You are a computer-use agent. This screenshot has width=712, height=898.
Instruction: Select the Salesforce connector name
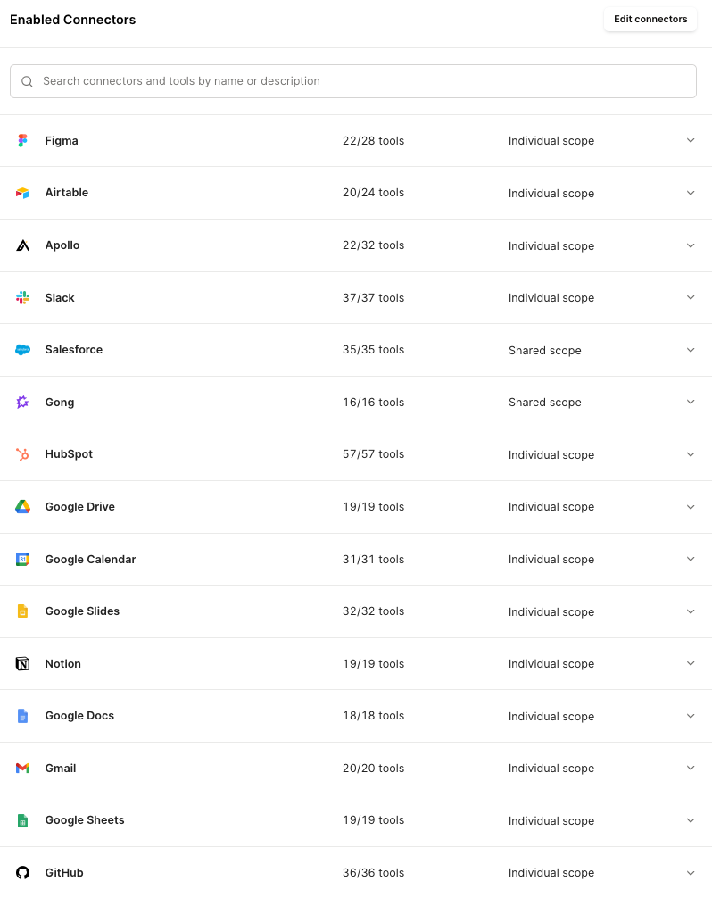74,350
